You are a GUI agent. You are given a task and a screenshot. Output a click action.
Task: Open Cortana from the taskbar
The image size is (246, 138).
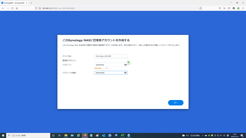[53, 135]
